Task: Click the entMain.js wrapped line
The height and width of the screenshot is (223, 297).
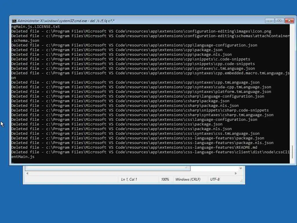Action: pos(23,157)
